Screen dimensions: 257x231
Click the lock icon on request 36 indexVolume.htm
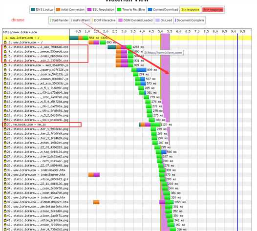(x=5, y=197)
